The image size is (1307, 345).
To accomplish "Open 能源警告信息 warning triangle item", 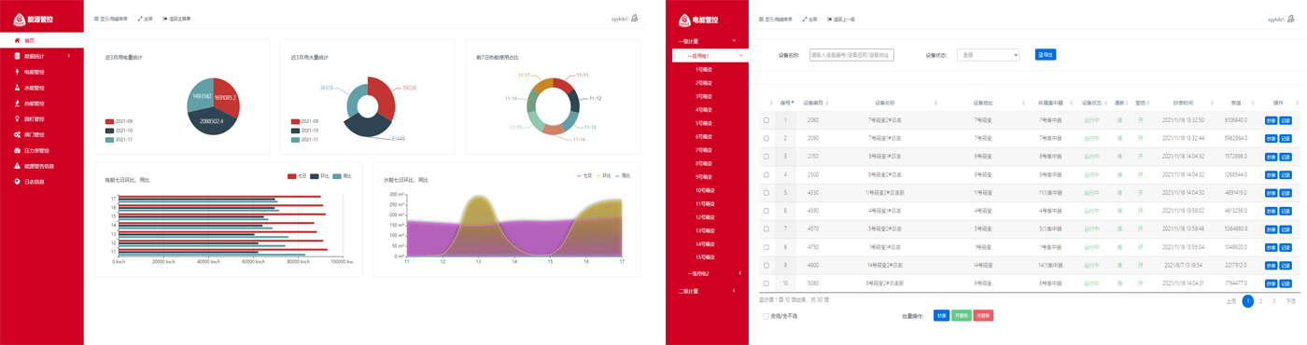I will [17, 166].
